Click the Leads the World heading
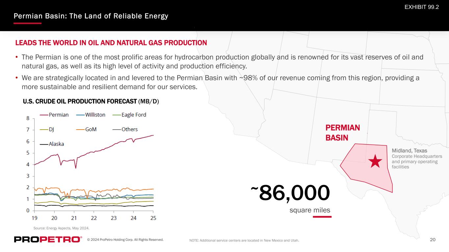449x252 pixels. [x=111, y=43]
